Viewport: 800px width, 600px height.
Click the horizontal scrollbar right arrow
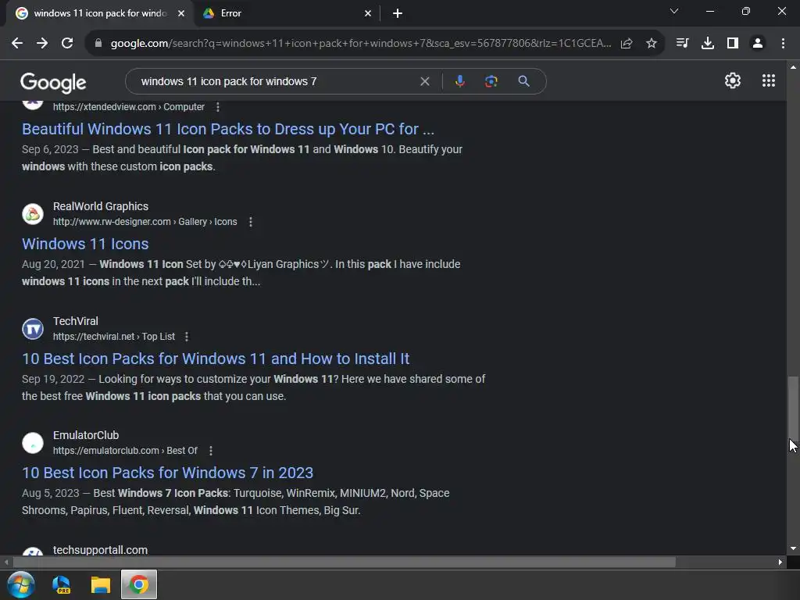pos(780,562)
